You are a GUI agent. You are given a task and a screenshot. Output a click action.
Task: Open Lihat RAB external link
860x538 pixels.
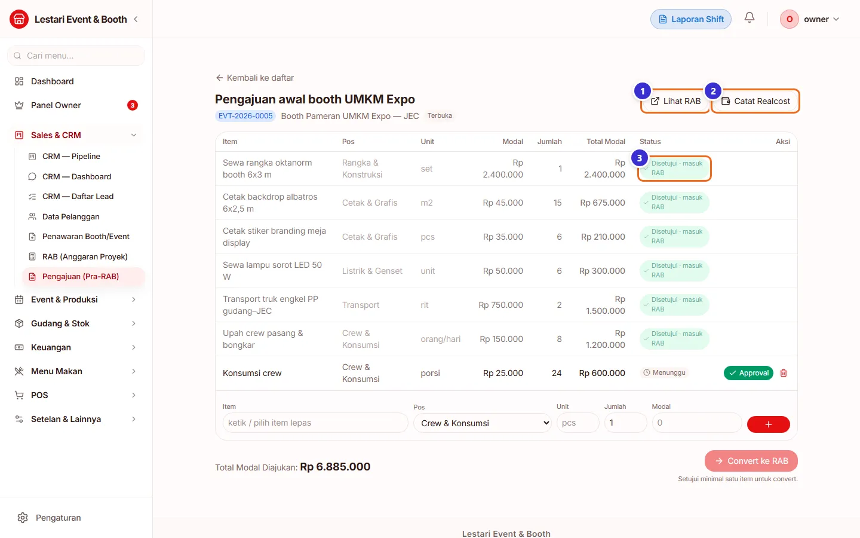pos(675,101)
